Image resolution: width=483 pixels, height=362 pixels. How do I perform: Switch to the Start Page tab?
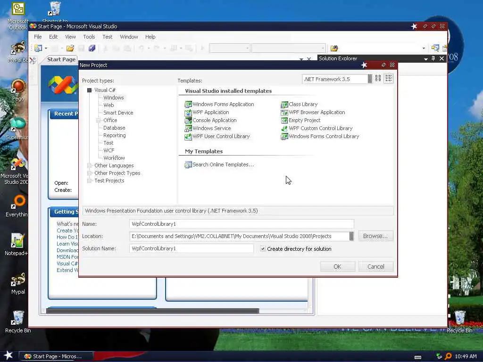pyautogui.click(x=61, y=59)
